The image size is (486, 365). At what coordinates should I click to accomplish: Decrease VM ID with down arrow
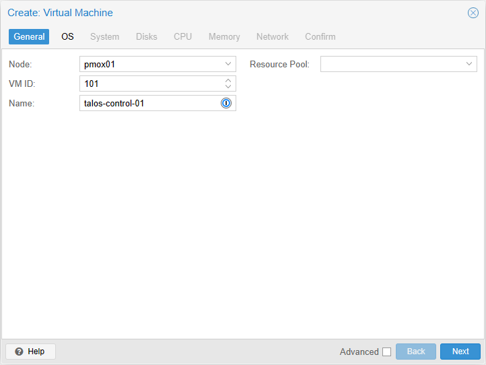pos(228,86)
